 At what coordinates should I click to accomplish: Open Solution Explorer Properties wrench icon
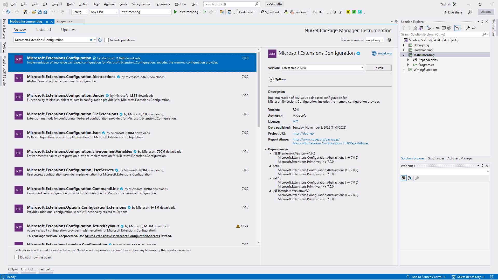click(x=468, y=28)
